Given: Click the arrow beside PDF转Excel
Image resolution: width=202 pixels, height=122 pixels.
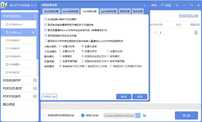Looking at the screenshot, I should (33, 32).
